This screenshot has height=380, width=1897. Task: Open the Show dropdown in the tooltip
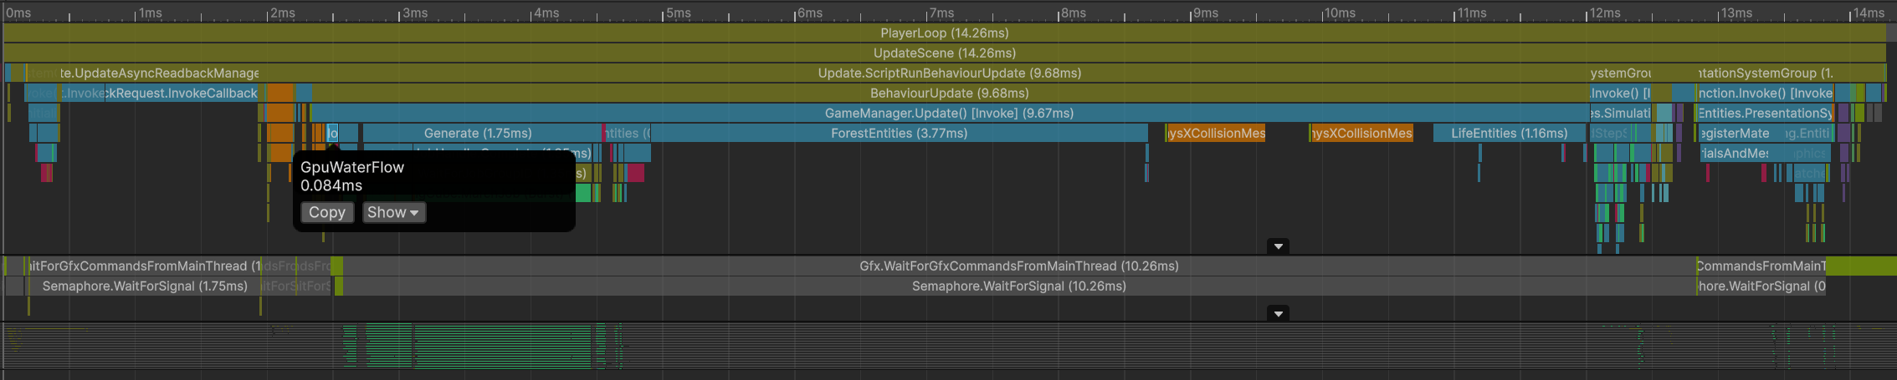pyautogui.click(x=393, y=212)
